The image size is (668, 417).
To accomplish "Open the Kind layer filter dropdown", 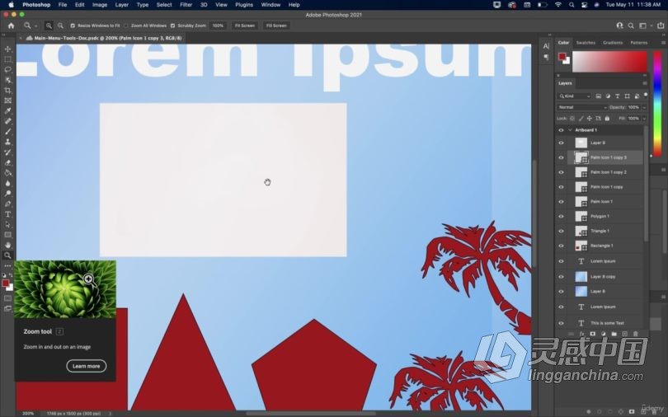I will (575, 96).
